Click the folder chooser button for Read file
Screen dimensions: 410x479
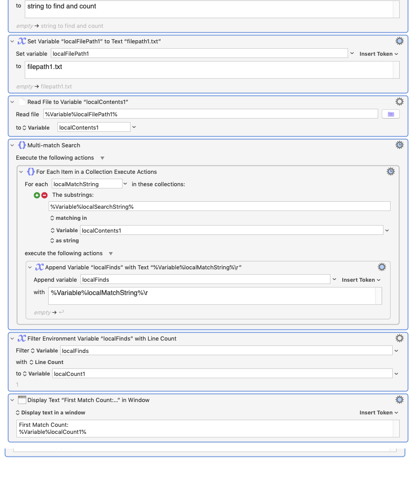click(391, 114)
